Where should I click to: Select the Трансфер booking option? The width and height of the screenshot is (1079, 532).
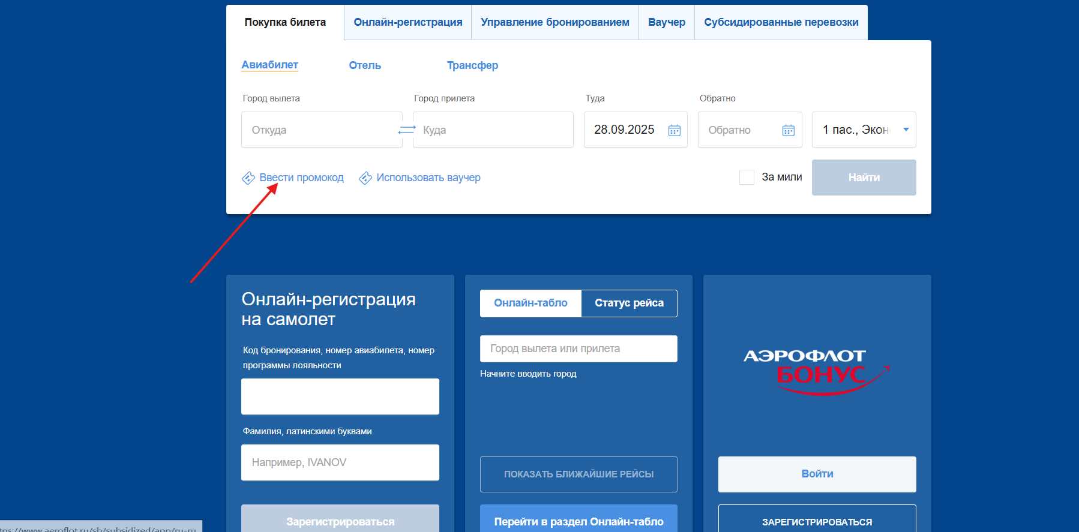pyautogui.click(x=472, y=65)
